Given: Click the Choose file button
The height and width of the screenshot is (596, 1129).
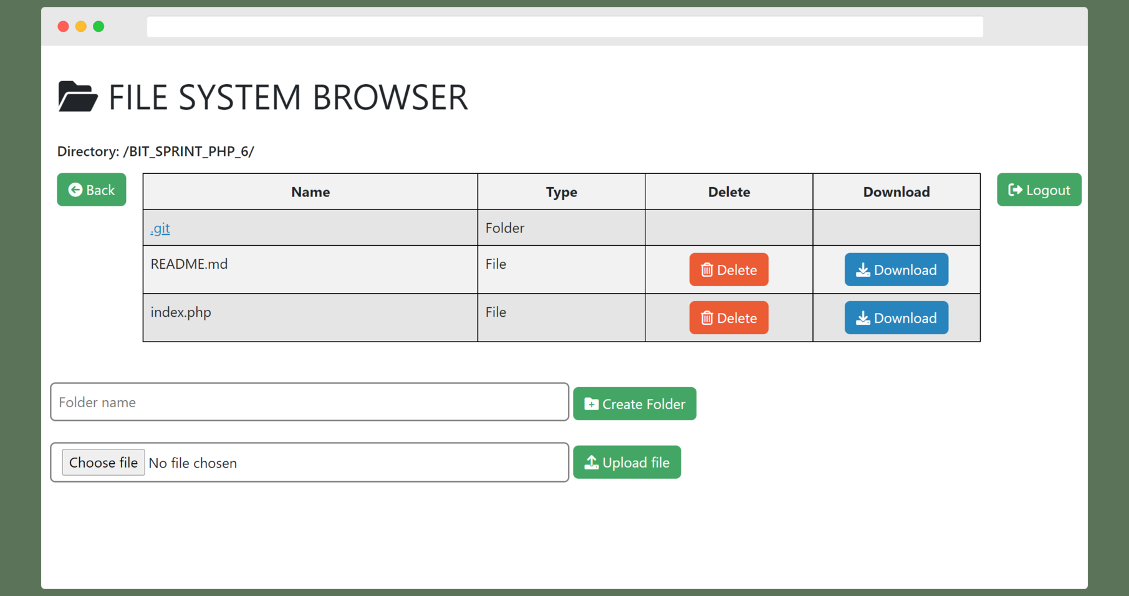Looking at the screenshot, I should click(103, 463).
